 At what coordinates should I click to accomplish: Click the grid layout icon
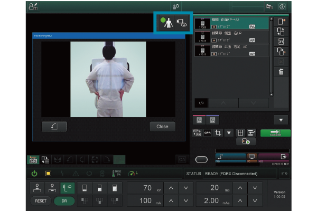click(x=240, y=132)
